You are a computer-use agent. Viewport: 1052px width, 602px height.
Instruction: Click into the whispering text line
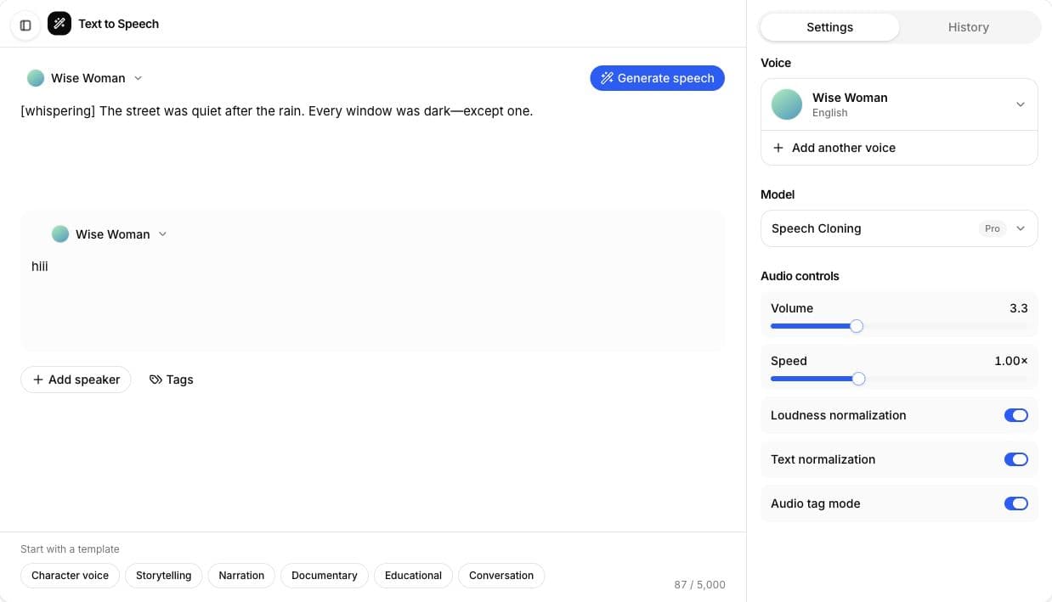coord(277,111)
